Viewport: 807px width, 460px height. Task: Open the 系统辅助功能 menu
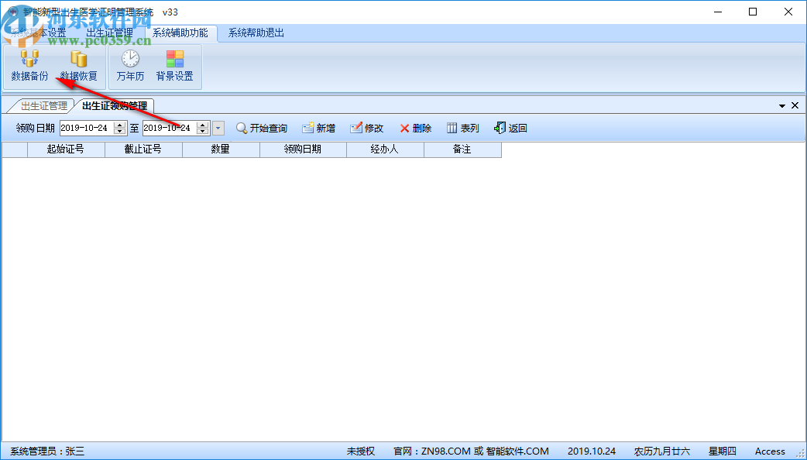tap(180, 33)
